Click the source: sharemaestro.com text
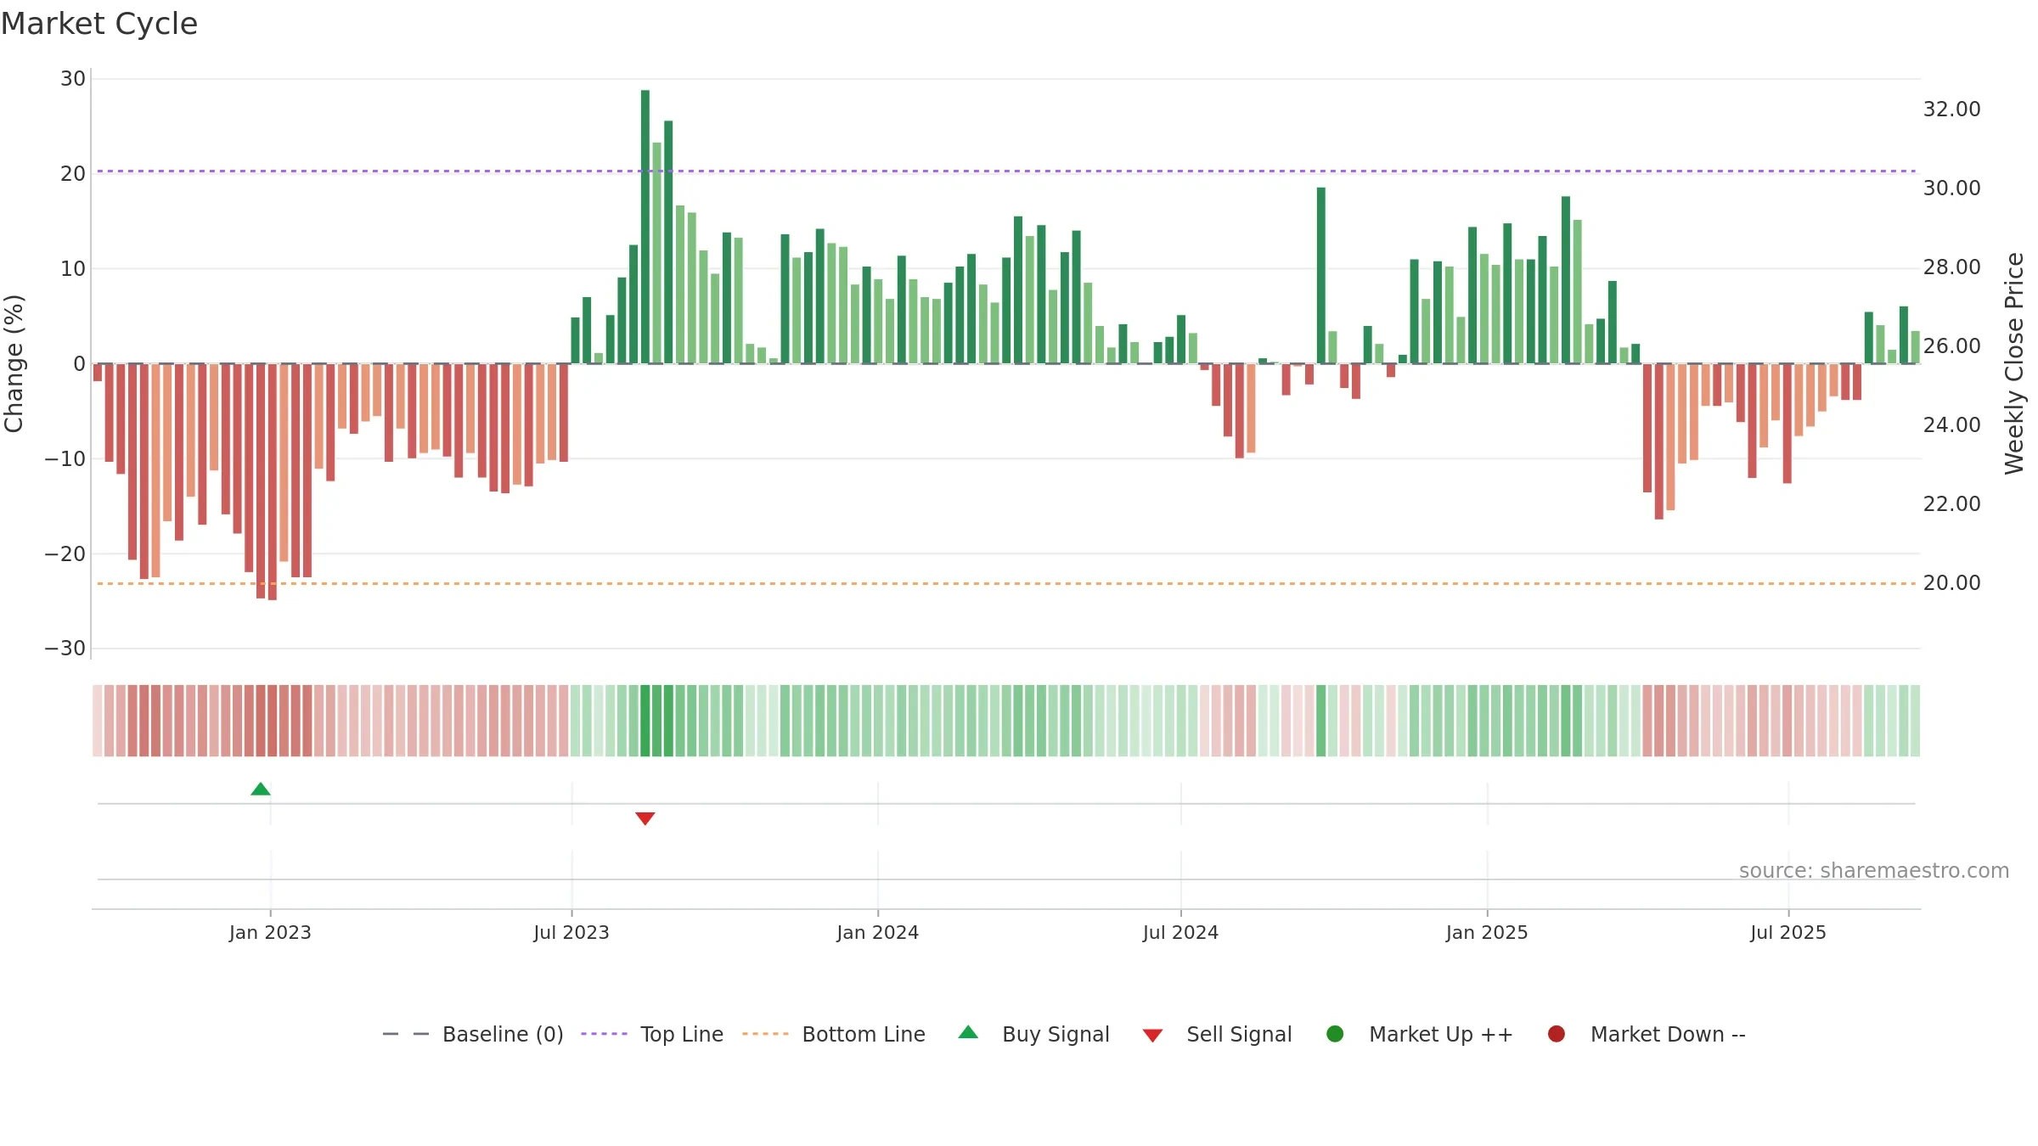This screenshot has width=2038, height=1146. click(x=1874, y=871)
